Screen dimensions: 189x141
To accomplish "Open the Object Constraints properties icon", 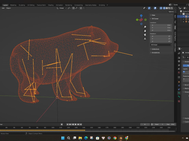I will [x=179, y=89].
